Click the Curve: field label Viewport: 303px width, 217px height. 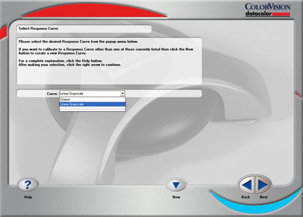(x=52, y=94)
